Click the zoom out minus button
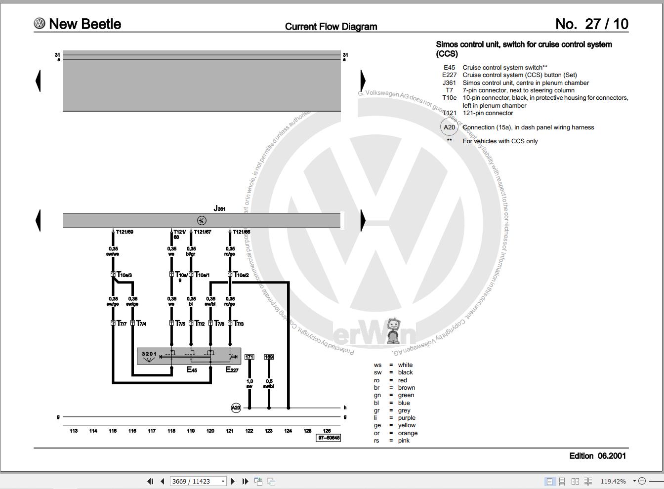Image resolution: width=664 pixels, height=489 pixels. (x=642, y=481)
